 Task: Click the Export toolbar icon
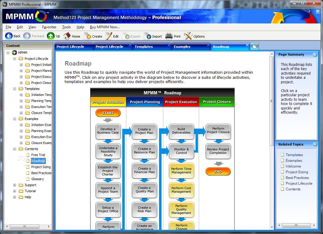pos(127,36)
